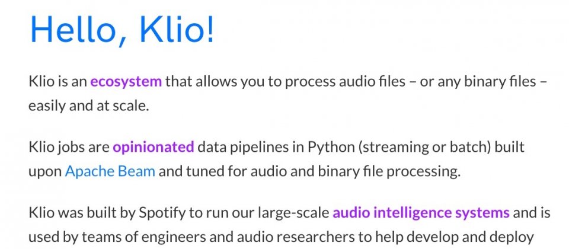Click the "easily and at scale." line
Image resolution: width=569 pixels, height=249 pixels.
[x=89, y=106]
